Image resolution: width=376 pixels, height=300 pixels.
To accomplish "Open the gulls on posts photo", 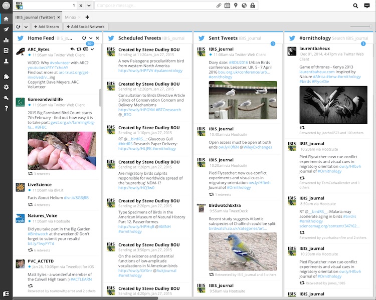I will click(x=243, y=100).
